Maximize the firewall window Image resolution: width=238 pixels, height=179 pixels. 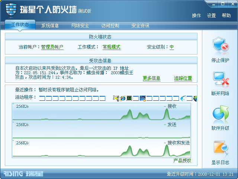point(223,4)
